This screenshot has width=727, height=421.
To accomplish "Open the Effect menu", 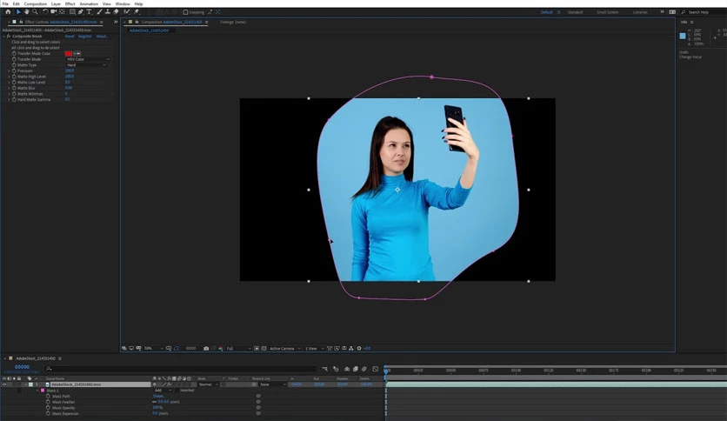I will click(70, 3).
